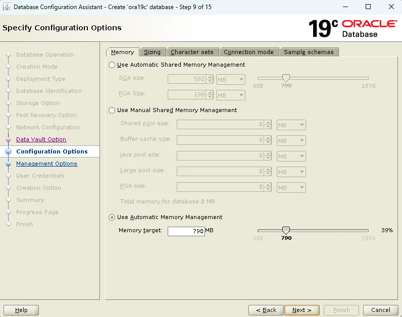Open the upper PGA Size unit dropdown
This screenshot has height=317, width=402.
[x=231, y=95]
